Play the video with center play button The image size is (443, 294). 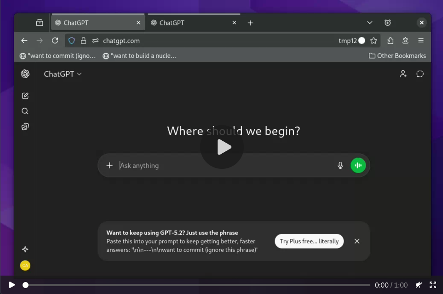click(x=222, y=147)
